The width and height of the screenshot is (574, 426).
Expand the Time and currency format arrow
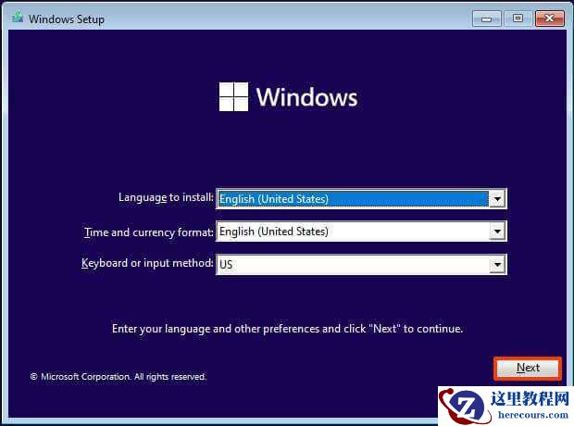coord(497,232)
